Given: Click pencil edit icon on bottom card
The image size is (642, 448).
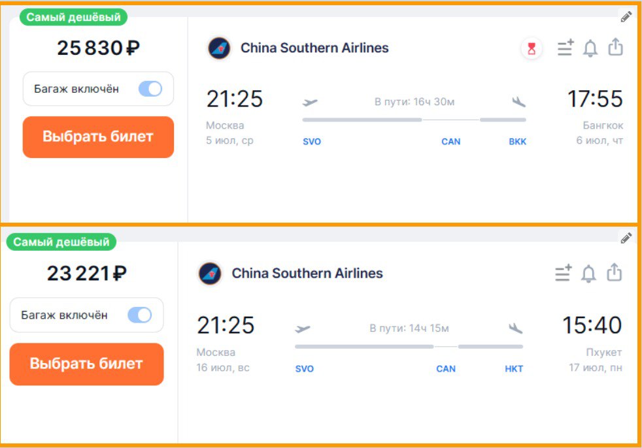Looking at the screenshot, I should [x=626, y=238].
